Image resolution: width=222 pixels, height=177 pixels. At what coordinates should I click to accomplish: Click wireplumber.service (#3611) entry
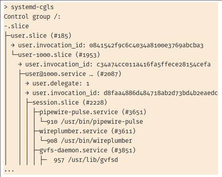point(88,131)
